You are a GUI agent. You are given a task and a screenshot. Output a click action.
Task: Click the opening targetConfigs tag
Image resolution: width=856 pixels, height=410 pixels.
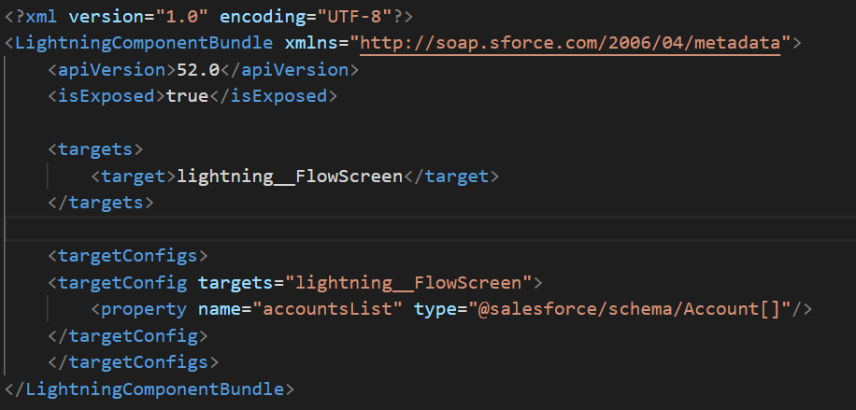coord(128,256)
